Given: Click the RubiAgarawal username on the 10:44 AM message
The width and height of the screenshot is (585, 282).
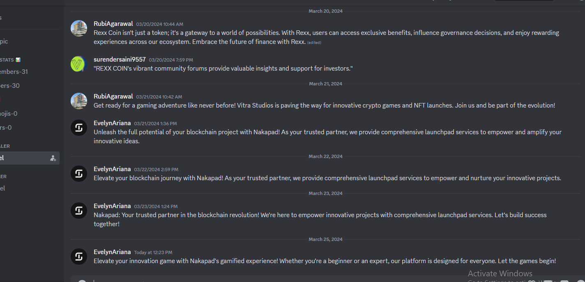Looking at the screenshot, I should (113, 24).
